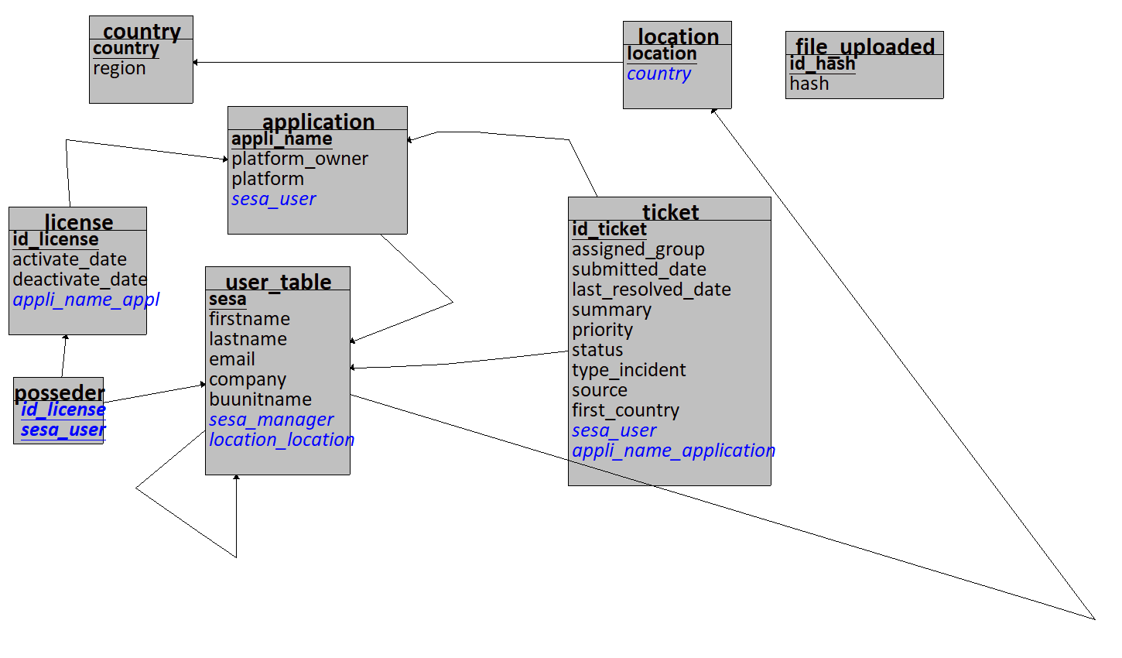
Task: Click the email field
Action: click(x=232, y=360)
